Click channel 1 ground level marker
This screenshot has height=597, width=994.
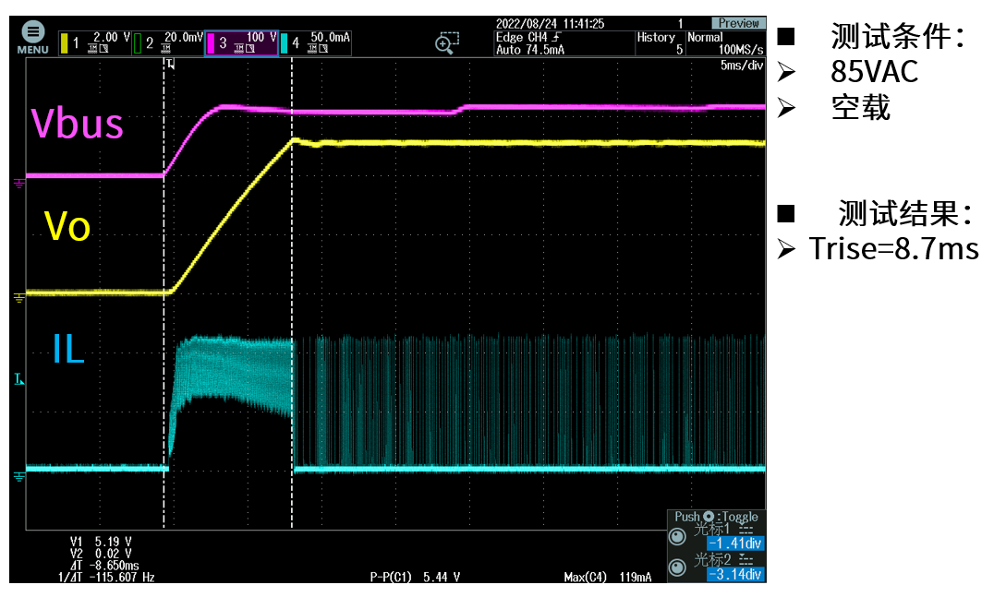click(x=19, y=297)
